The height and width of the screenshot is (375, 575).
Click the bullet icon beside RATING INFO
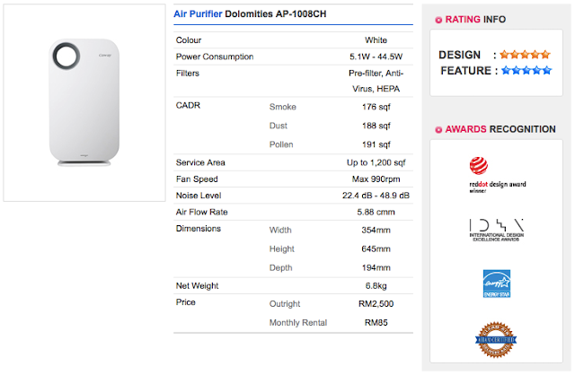coord(438,20)
